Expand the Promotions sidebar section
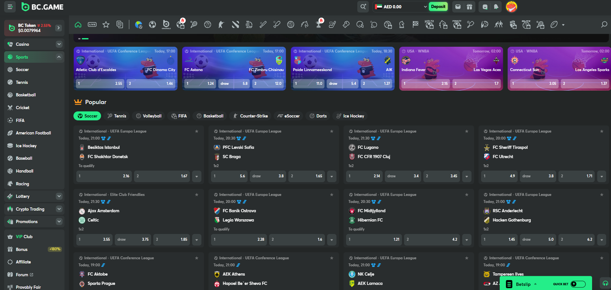This screenshot has height=290, width=611. tap(59, 222)
